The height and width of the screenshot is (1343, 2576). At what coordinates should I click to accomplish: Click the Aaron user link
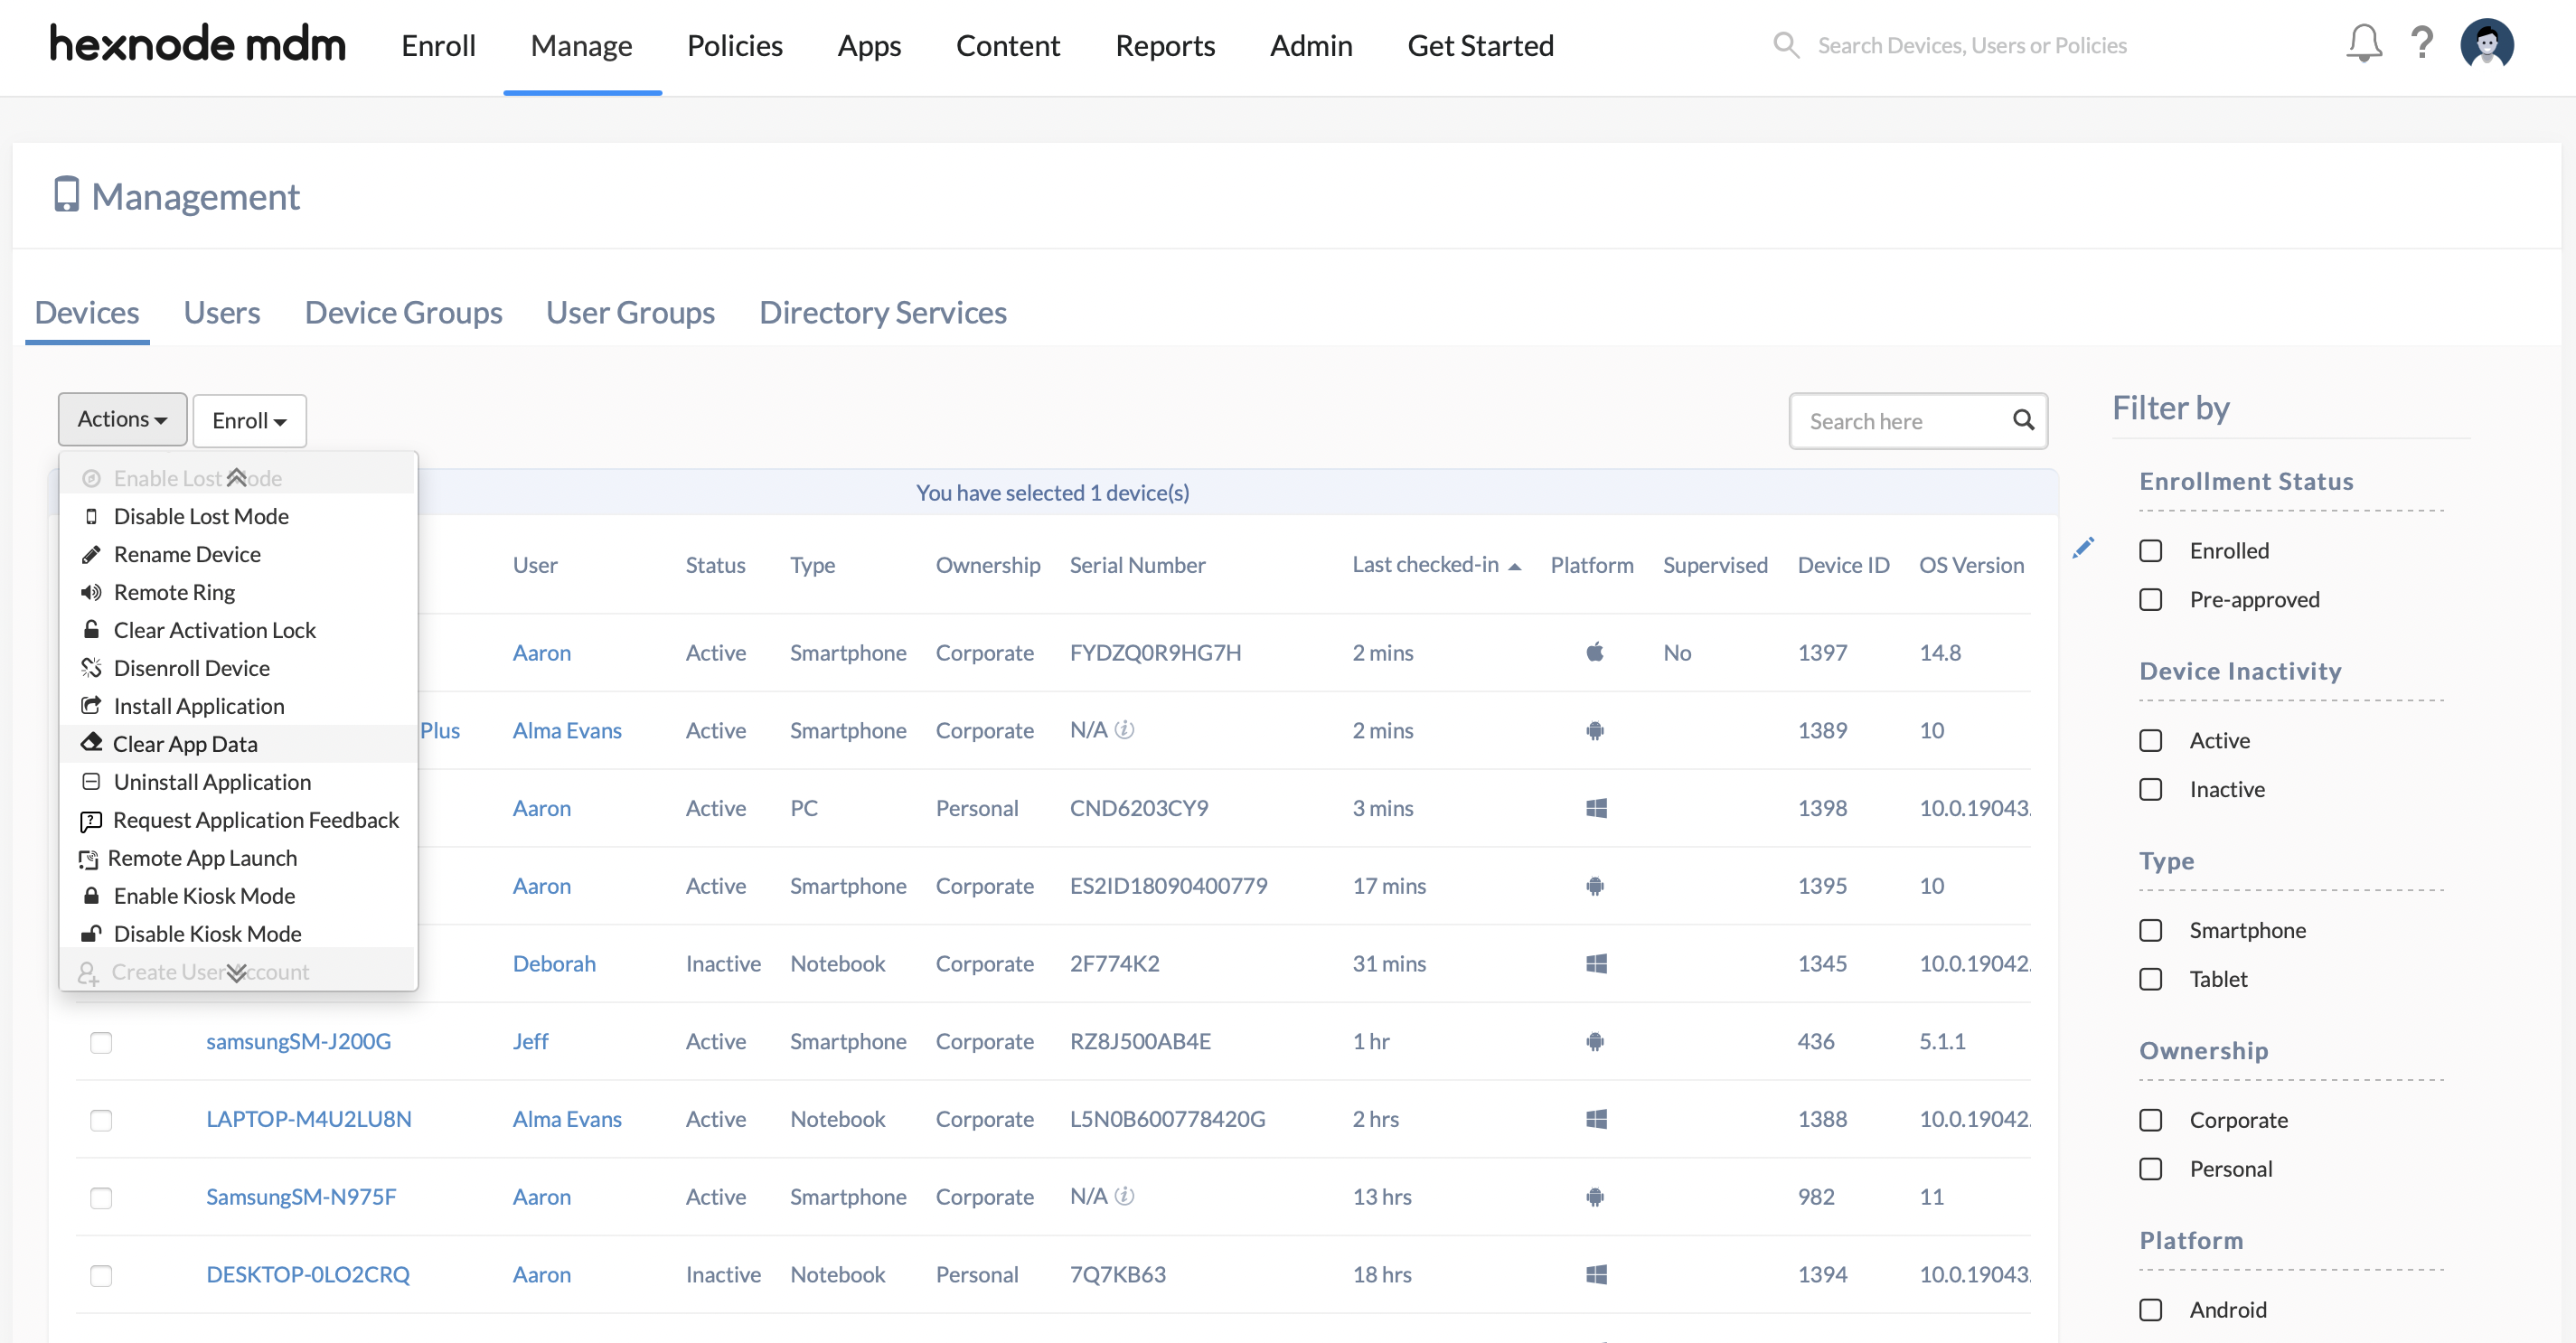(x=542, y=652)
